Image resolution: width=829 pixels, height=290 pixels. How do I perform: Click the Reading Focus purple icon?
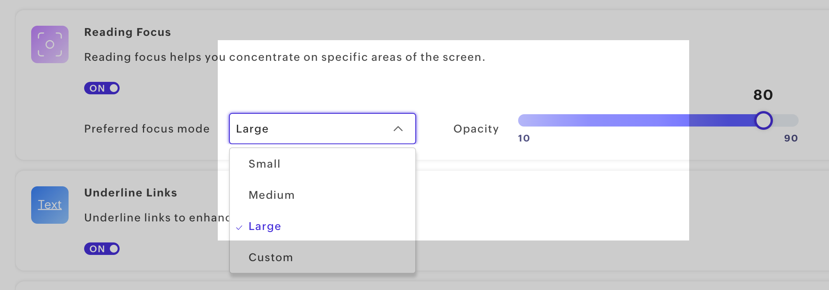click(x=50, y=44)
